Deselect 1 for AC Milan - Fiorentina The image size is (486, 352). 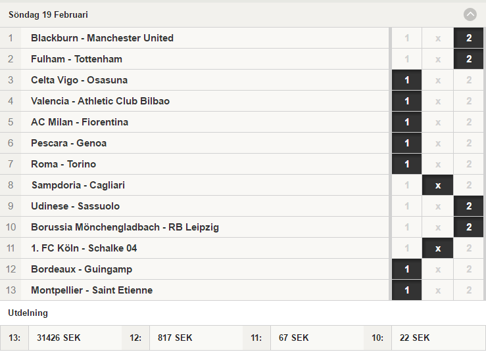(406, 122)
